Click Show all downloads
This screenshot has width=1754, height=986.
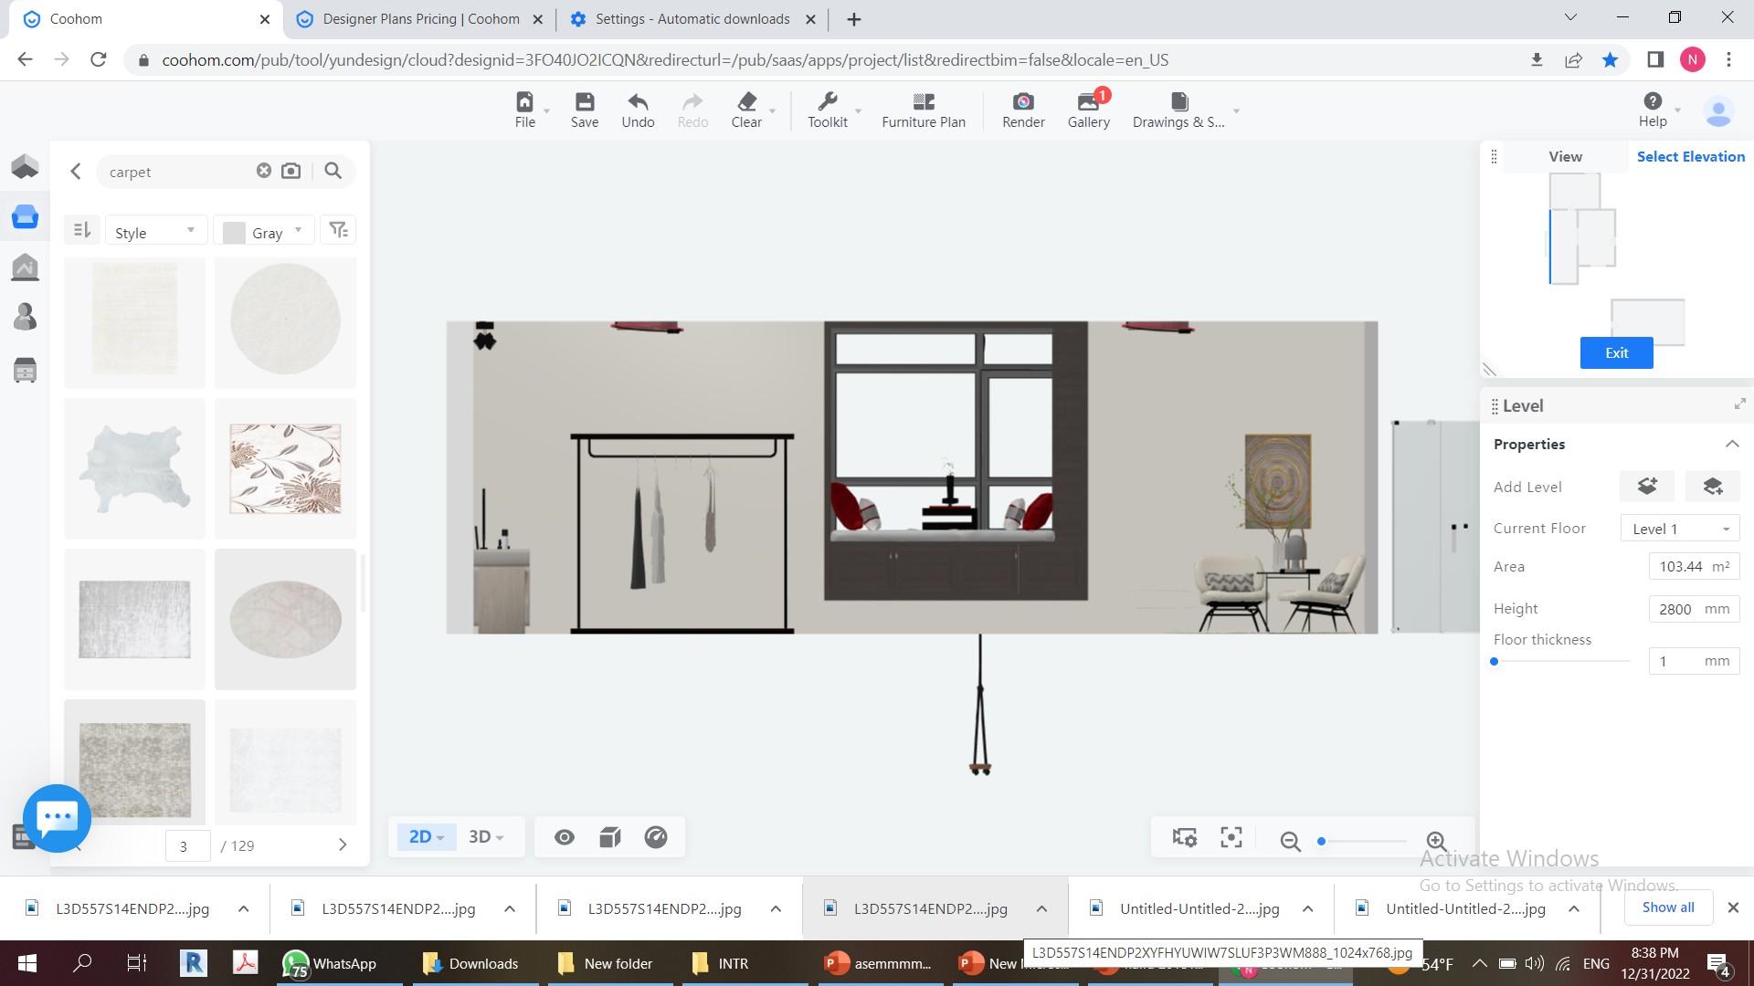(1667, 907)
